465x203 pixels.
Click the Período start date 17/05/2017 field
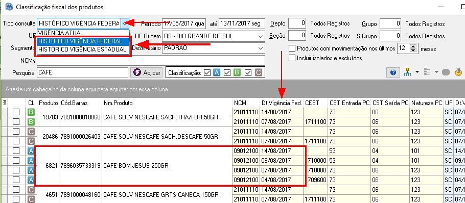[184, 23]
